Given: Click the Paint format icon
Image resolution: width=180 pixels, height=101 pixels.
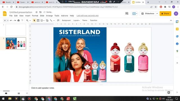Looking at the screenshot, I should tap(22, 20).
